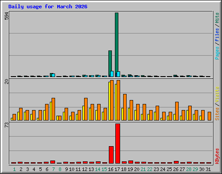Click the yellow 'Visits' legend label

tap(217, 94)
